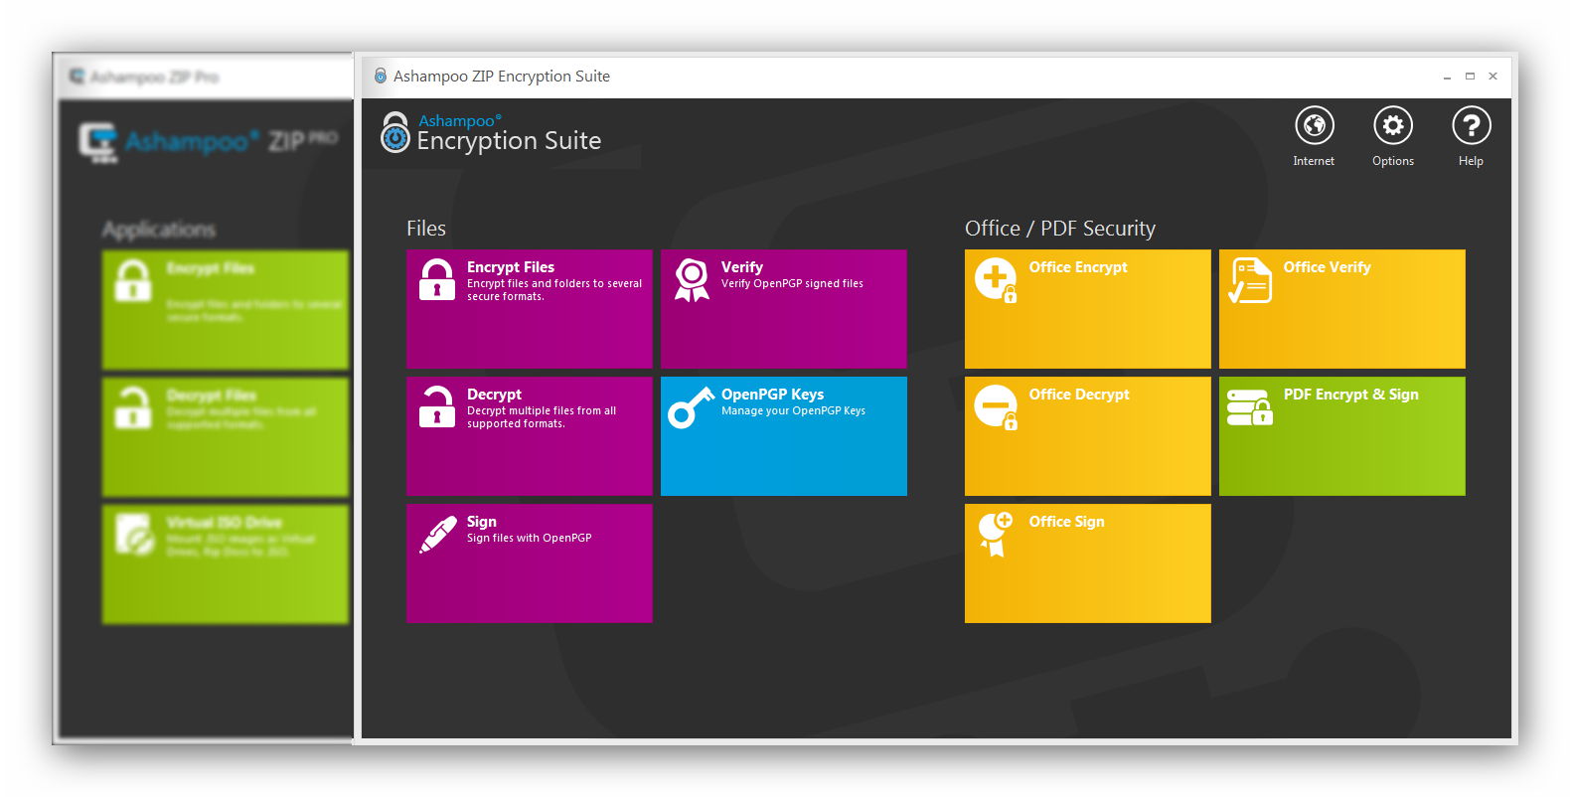This screenshot has height=797, width=1570.
Task: Open the PDF Encrypt & Sign tile
Action: 1342,436
